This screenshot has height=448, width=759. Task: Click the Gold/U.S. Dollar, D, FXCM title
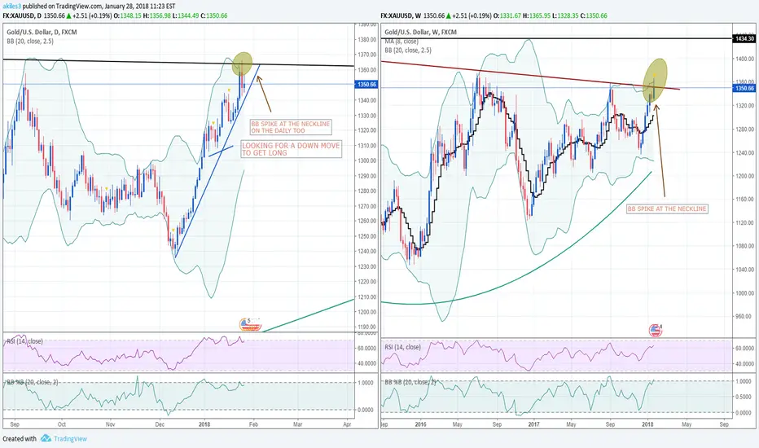(x=42, y=32)
